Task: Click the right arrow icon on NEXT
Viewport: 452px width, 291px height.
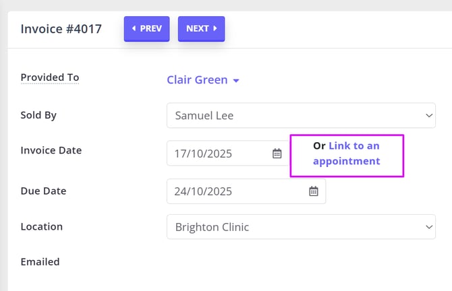Action: point(215,29)
